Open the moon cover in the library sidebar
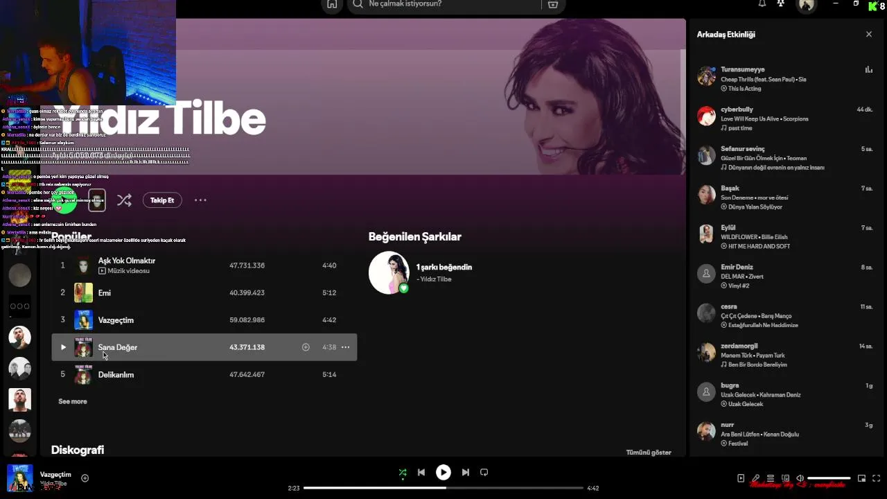Image resolution: width=887 pixels, height=499 pixels. click(x=19, y=275)
